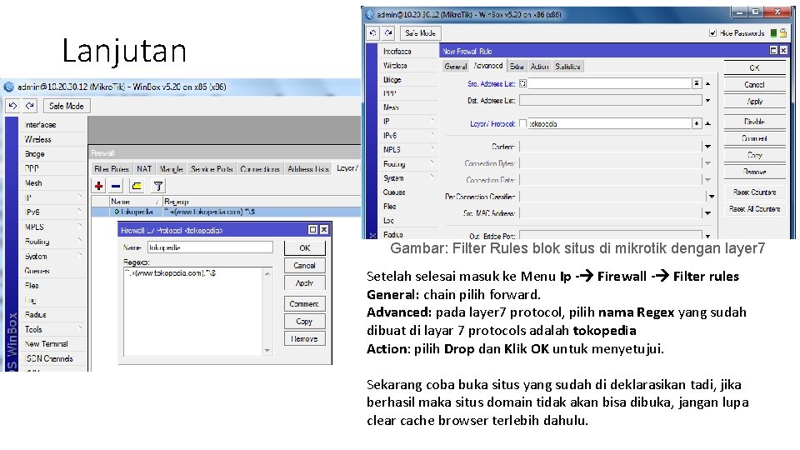800x450 pixels.
Task: Collapse Layer7 Protocol field arrow
Action: 708,123
